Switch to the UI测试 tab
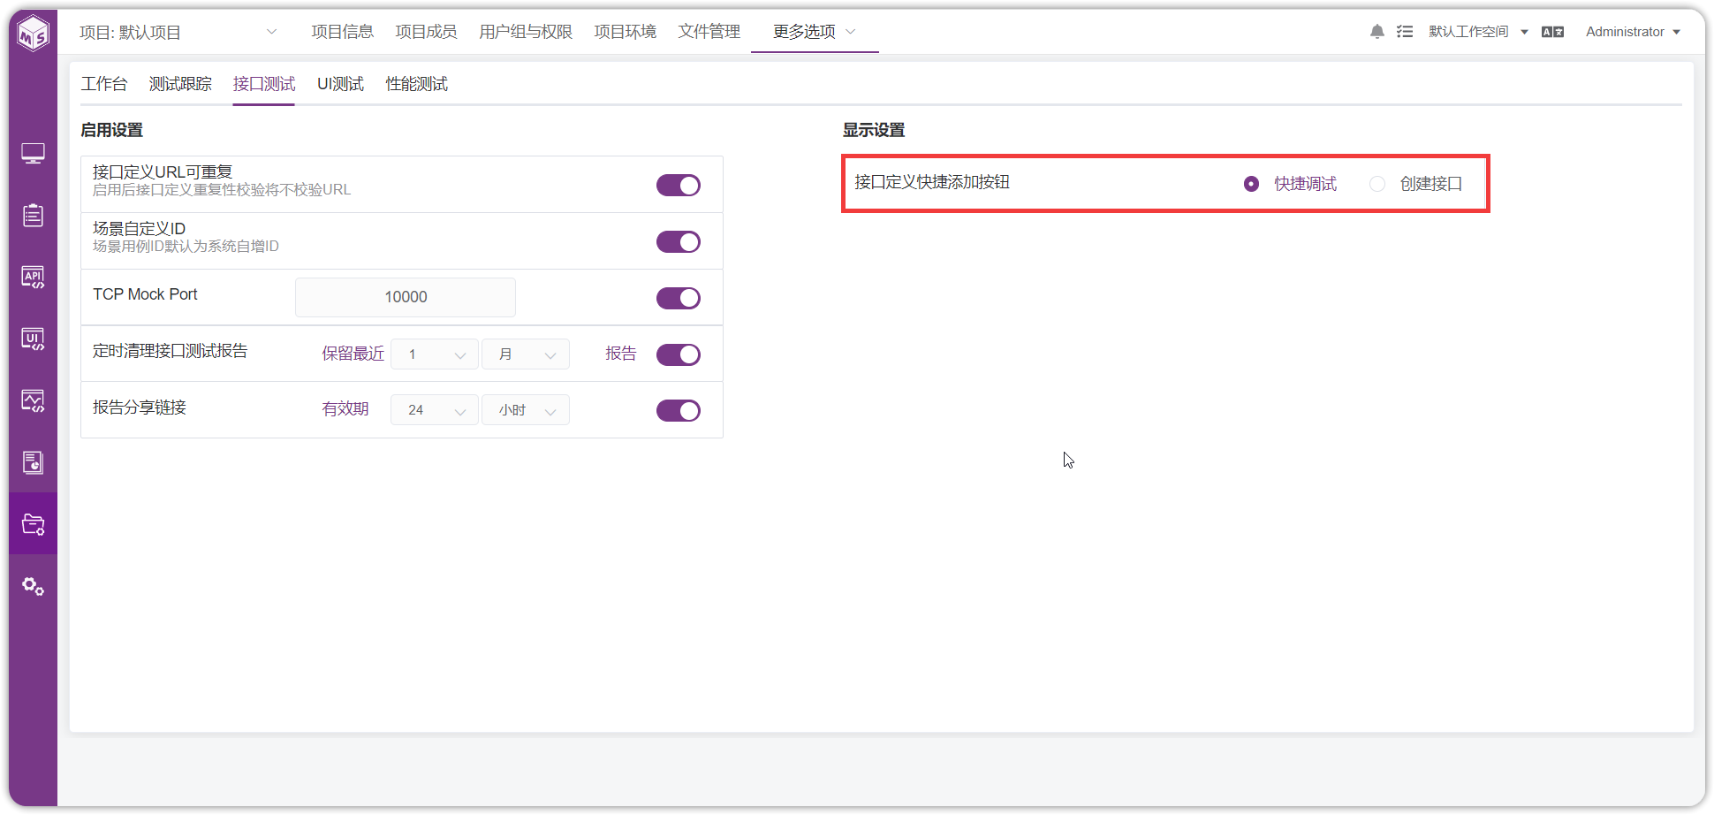1714x815 pixels. (340, 84)
